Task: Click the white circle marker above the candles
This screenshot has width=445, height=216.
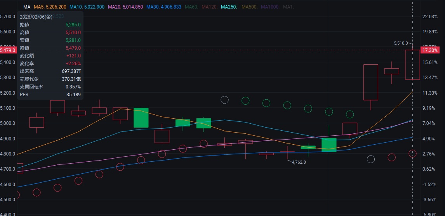Action: pos(224,100)
